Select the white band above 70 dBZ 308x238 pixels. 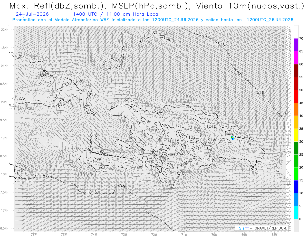click(x=296, y=32)
